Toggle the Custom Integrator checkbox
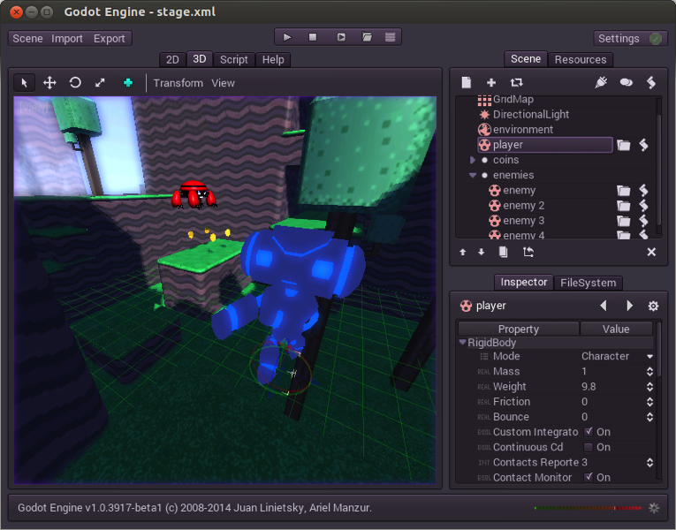The height and width of the screenshot is (530, 676). (x=589, y=432)
